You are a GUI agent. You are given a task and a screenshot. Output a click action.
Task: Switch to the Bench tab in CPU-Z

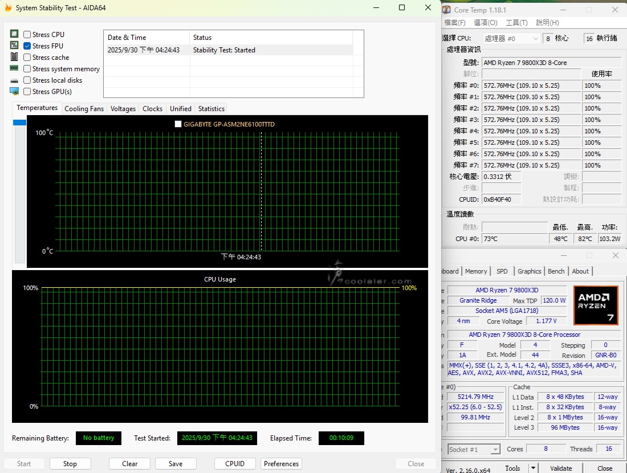556,271
